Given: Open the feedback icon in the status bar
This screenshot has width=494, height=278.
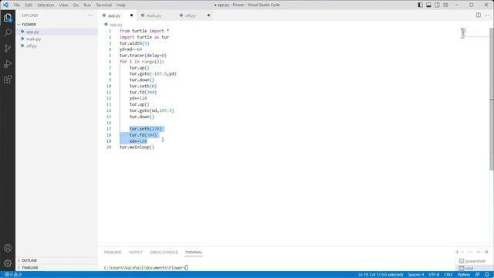Looking at the screenshot, I should pos(478,275).
